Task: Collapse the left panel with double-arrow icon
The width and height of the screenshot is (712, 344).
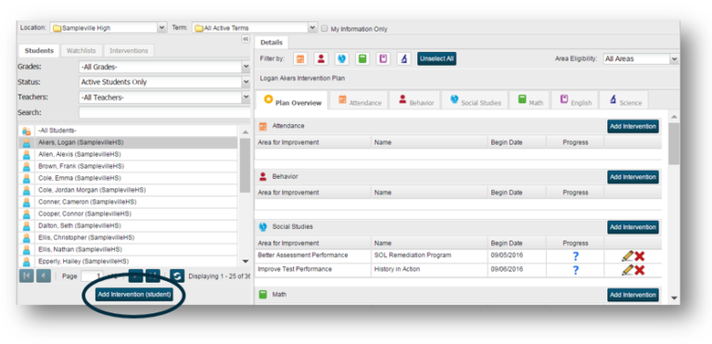Action: click(x=246, y=40)
